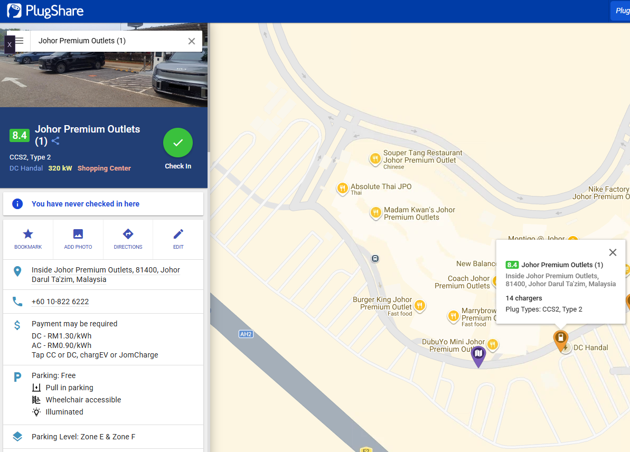Click the blue Plug button at the header's edge
Screen dimensions: 630x452
(x=620, y=11)
